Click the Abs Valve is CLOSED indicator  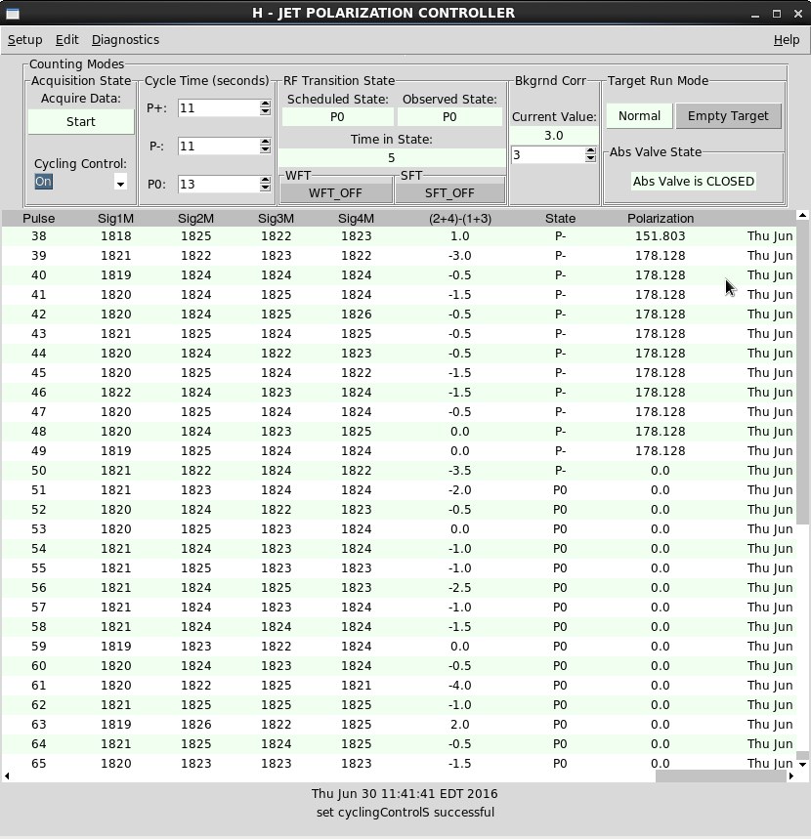coord(694,182)
